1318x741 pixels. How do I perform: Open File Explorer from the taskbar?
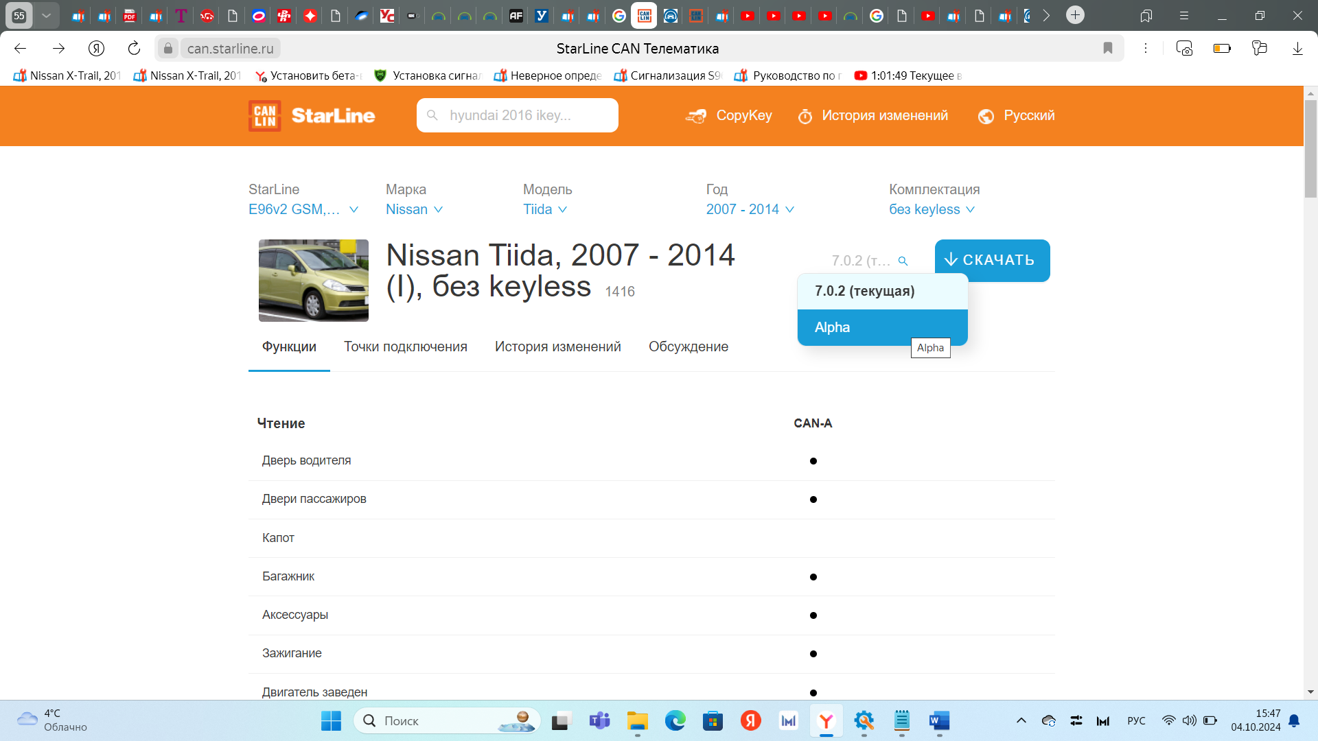[x=637, y=720]
